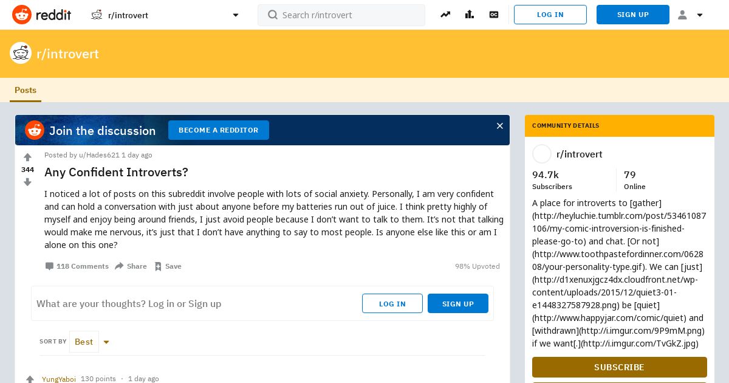Downvote the Any Confident Introverts post

[x=27, y=182]
